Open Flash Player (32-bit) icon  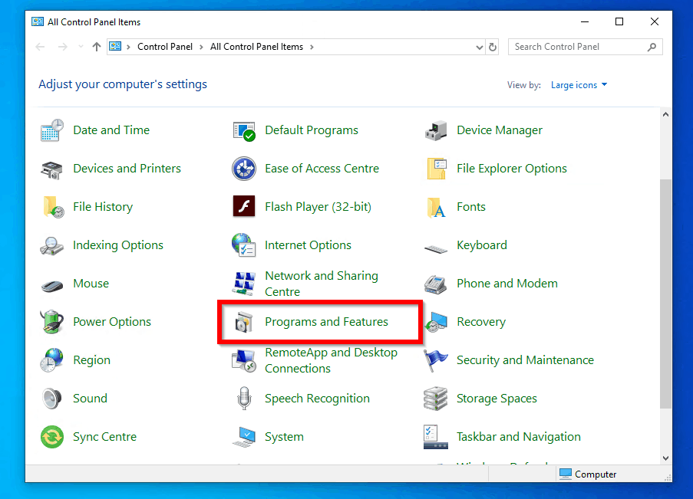(244, 207)
